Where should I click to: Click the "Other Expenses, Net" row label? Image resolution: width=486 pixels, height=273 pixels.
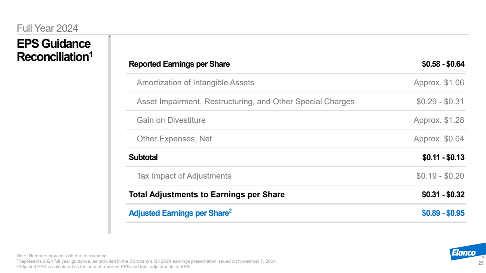click(174, 139)
